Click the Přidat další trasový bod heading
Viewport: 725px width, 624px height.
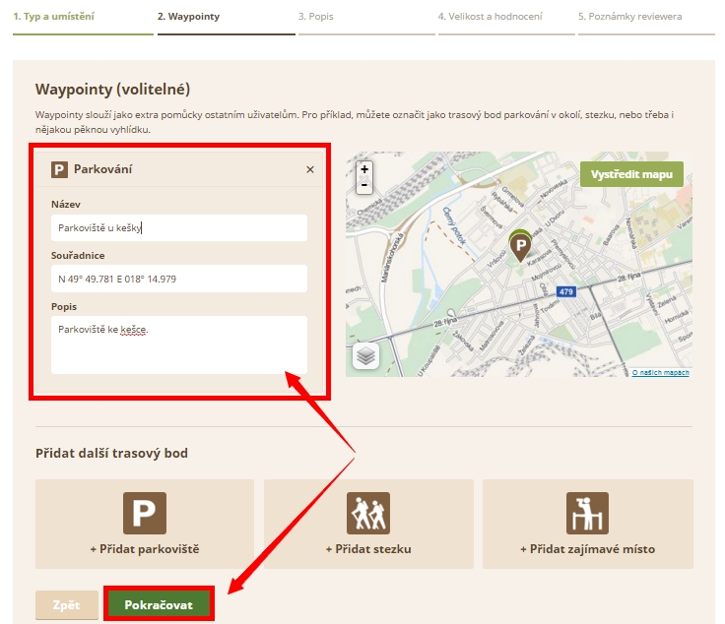[111, 453]
